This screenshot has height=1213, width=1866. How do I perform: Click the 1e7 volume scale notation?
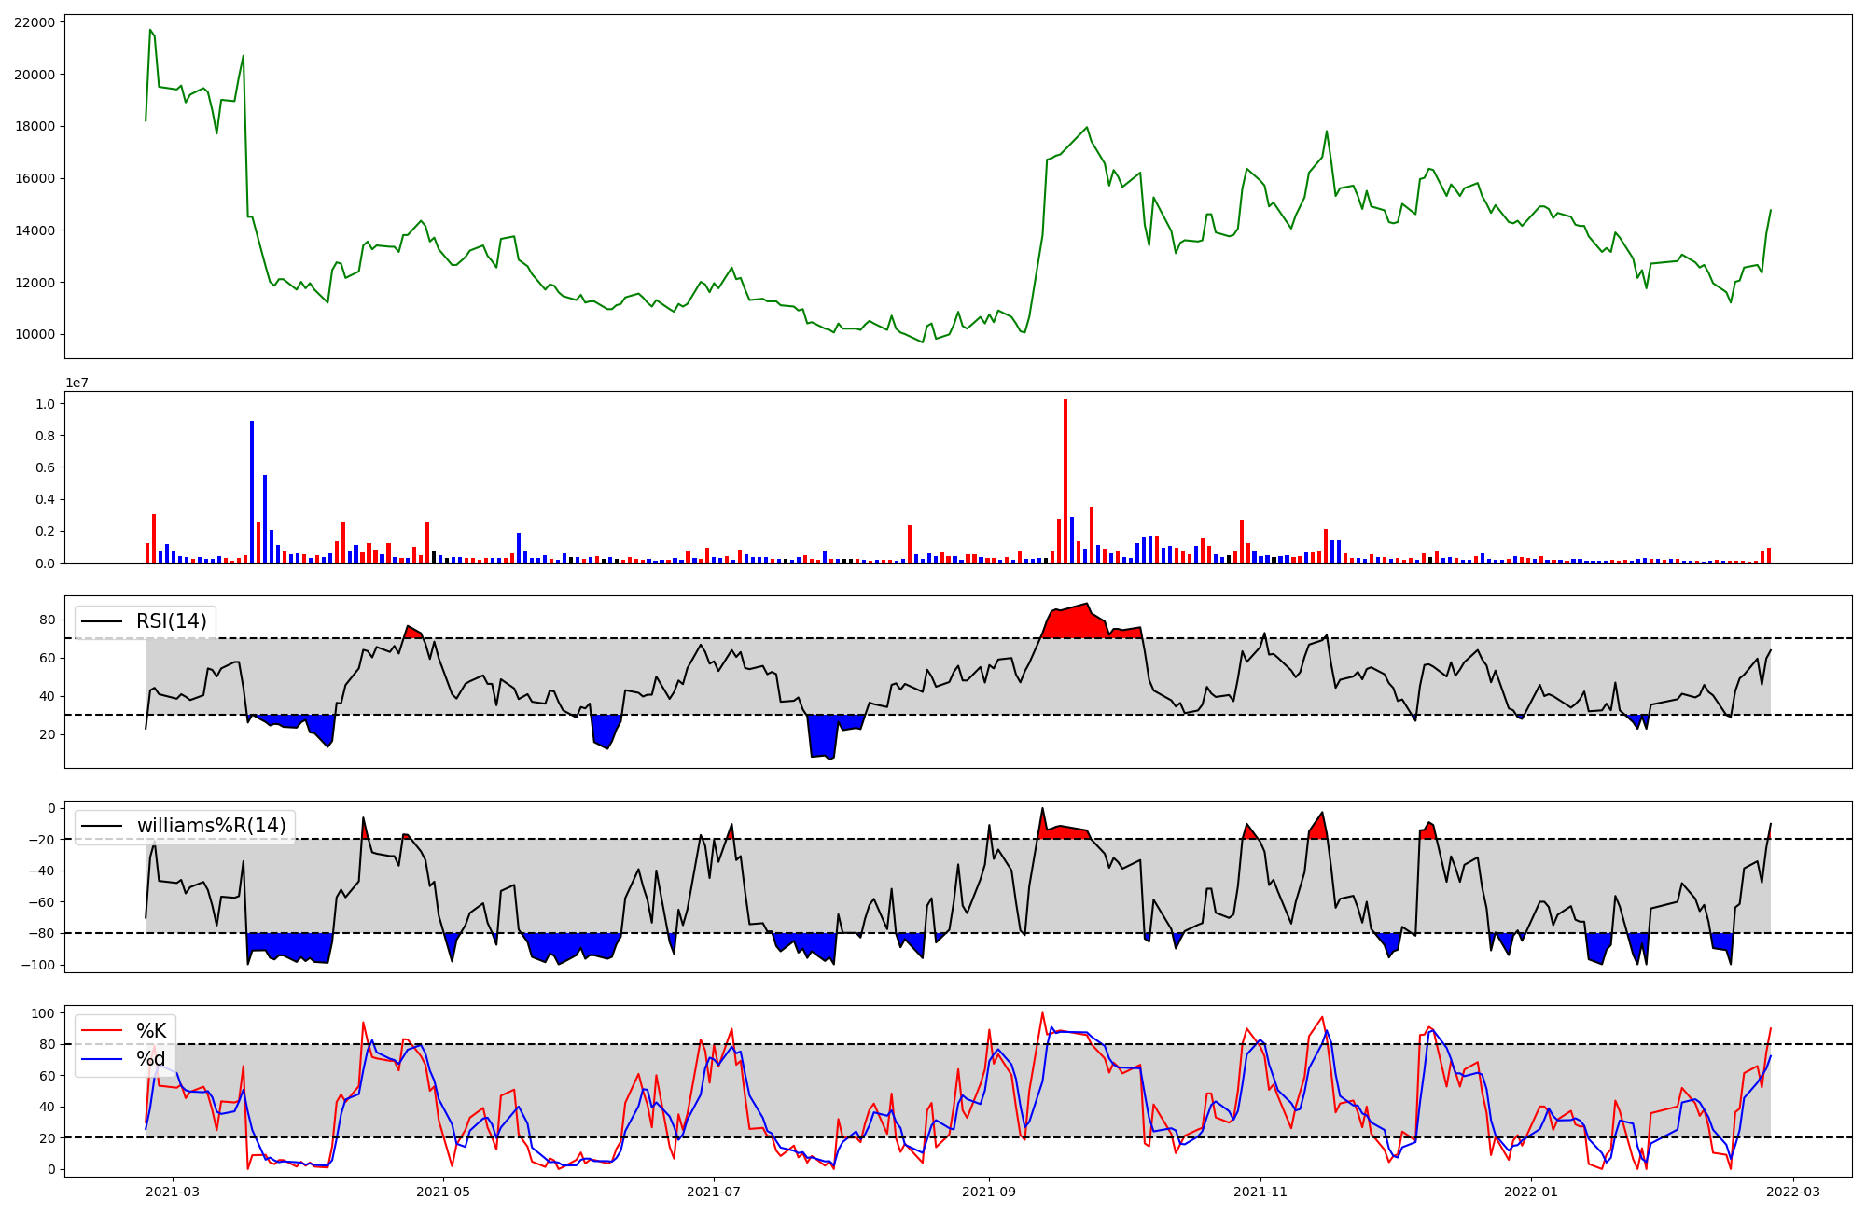(77, 383)
